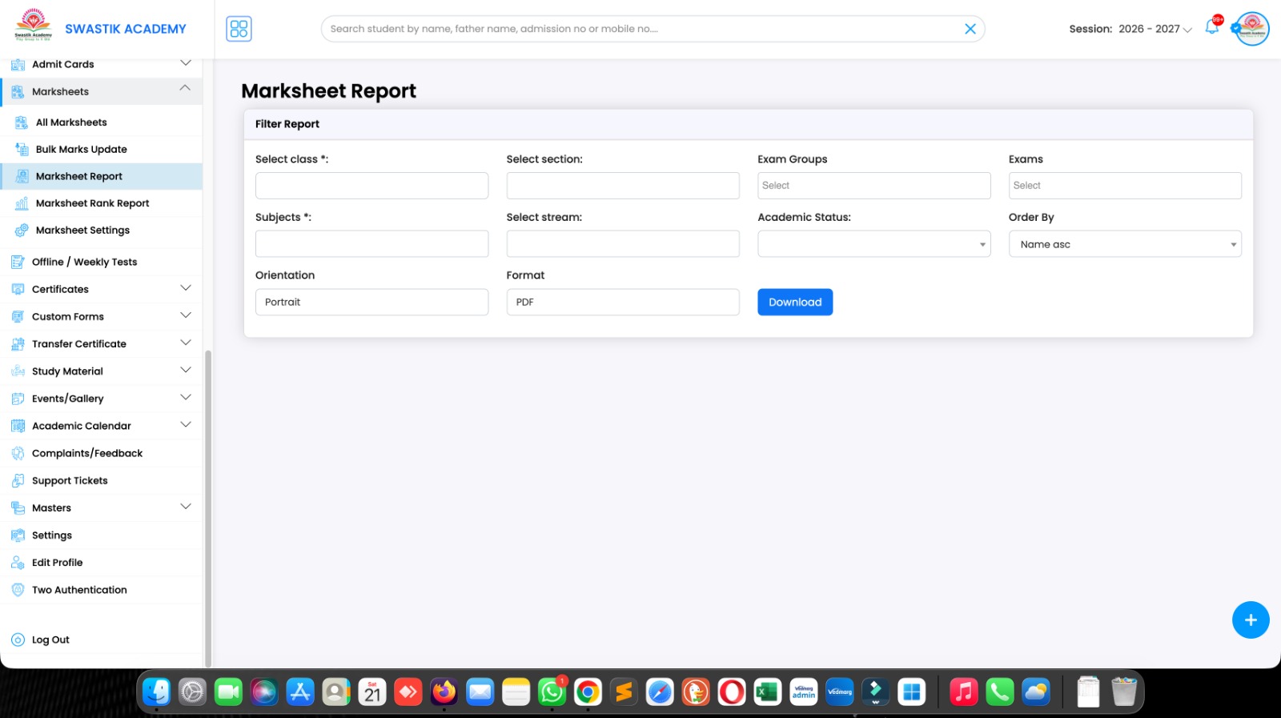
Task: Click the Settings icon in the sidebar
Action: click(x=18, y=535)
